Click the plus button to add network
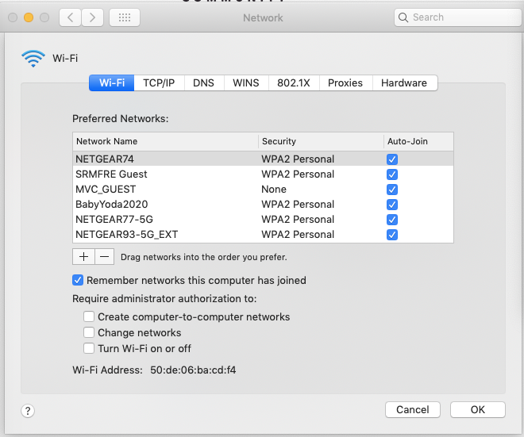This screenshot has width=524, height=437. click(83, 256)
